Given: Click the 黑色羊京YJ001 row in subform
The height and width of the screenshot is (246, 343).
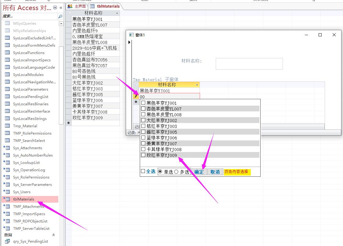Looking at the screenshot, I should click(169, 91).
